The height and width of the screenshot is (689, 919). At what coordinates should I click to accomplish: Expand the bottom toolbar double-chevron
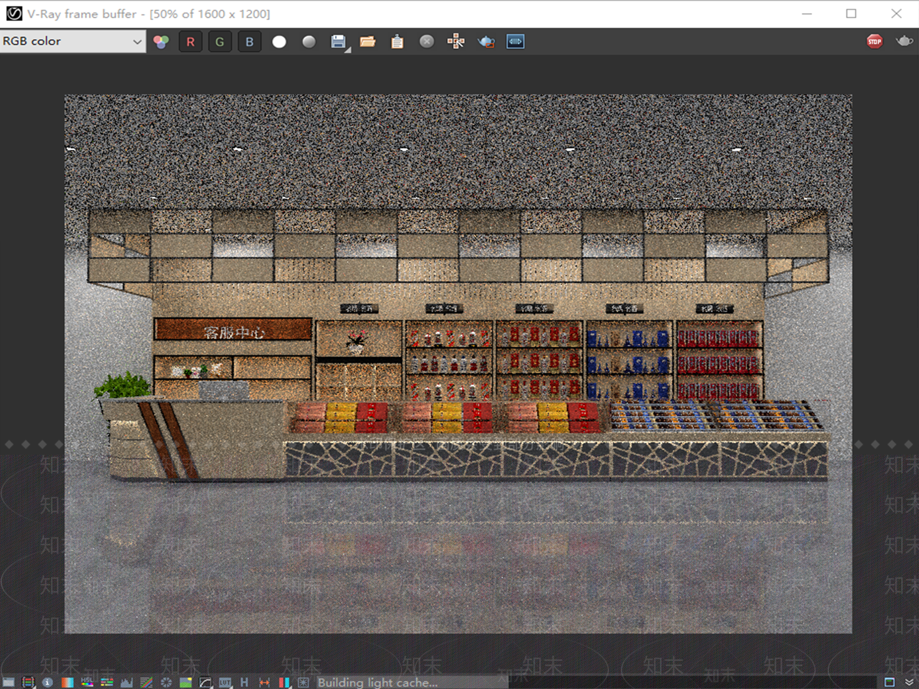(909, 682)
